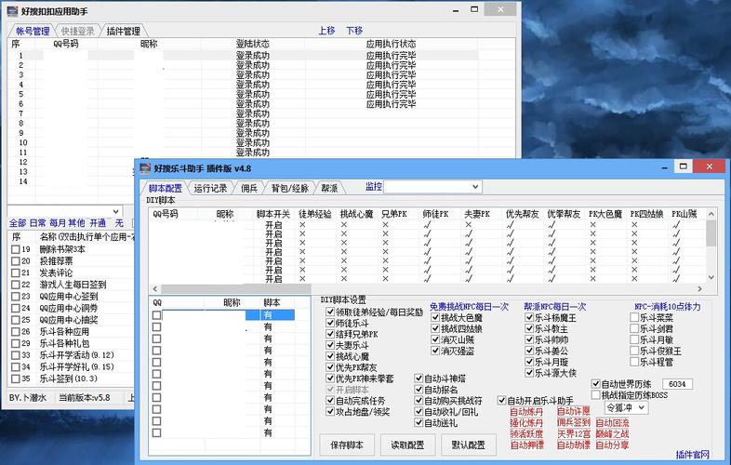Image resolution: width=731 pixels, height=465 pixels.
Task: Toggle 结拜兄弟PK checkbox
Action: coord(330,334)
